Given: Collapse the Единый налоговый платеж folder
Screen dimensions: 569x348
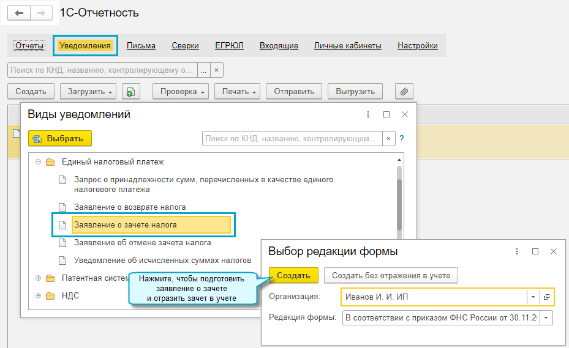Looking at the screenshot, I should (x=38, y=162).
